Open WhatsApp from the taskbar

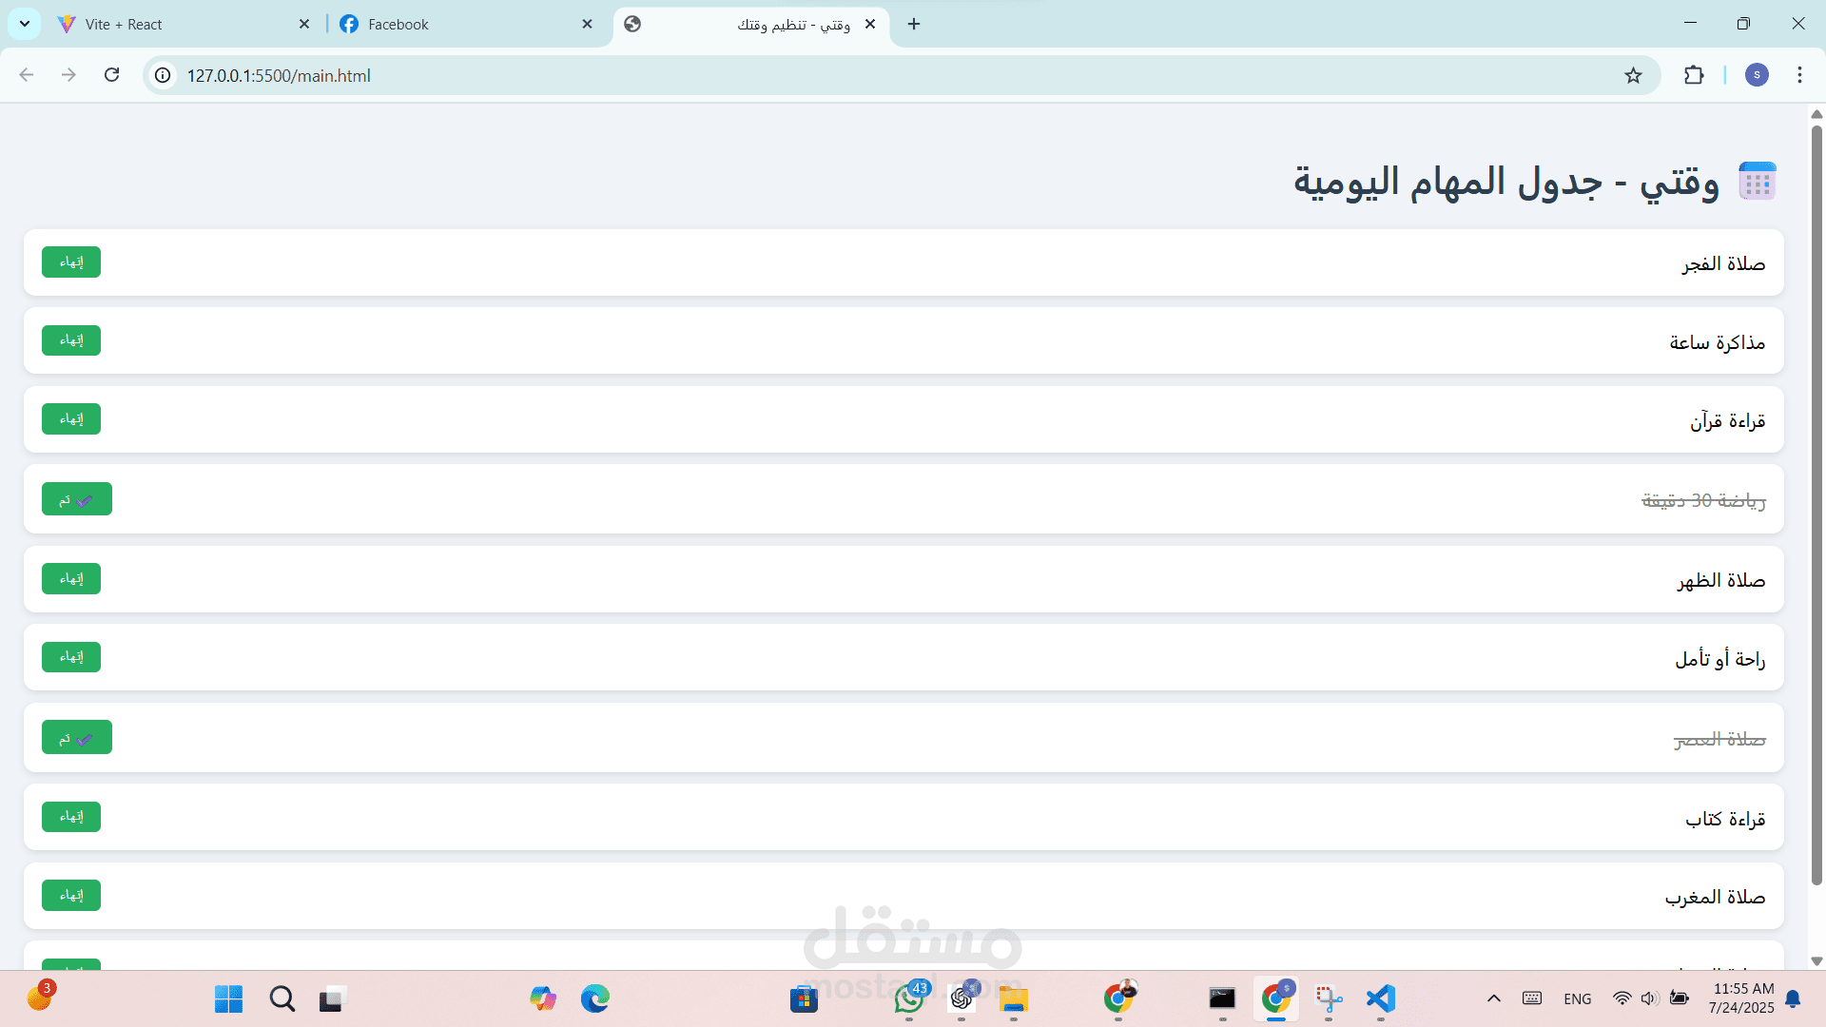pyautogui.click(x=910, y=998)
